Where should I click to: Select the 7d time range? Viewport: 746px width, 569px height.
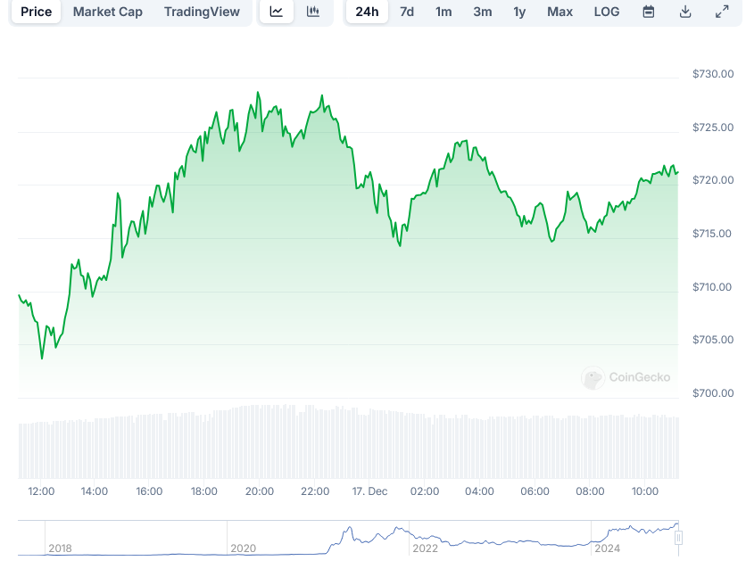[407, 12]
